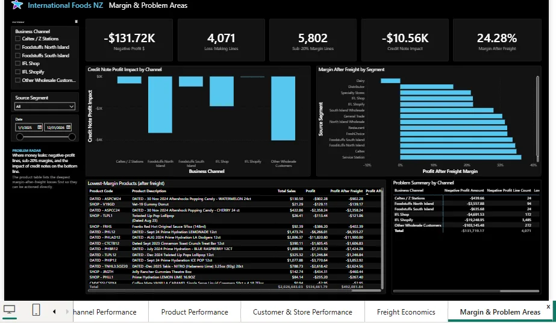Image resolution: width=556 pixels, height=323 pixels.
Task: Click the left handle of the date slider
Action: [20, 137]
